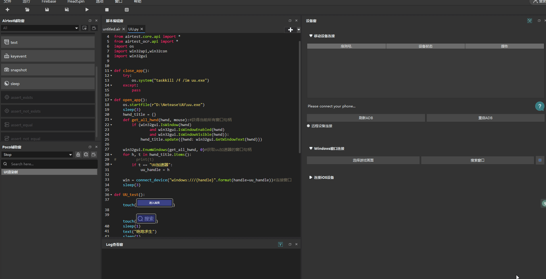546x279 pixels.
Task: Switch to the UU.py tab
Action: click(133, 29)
